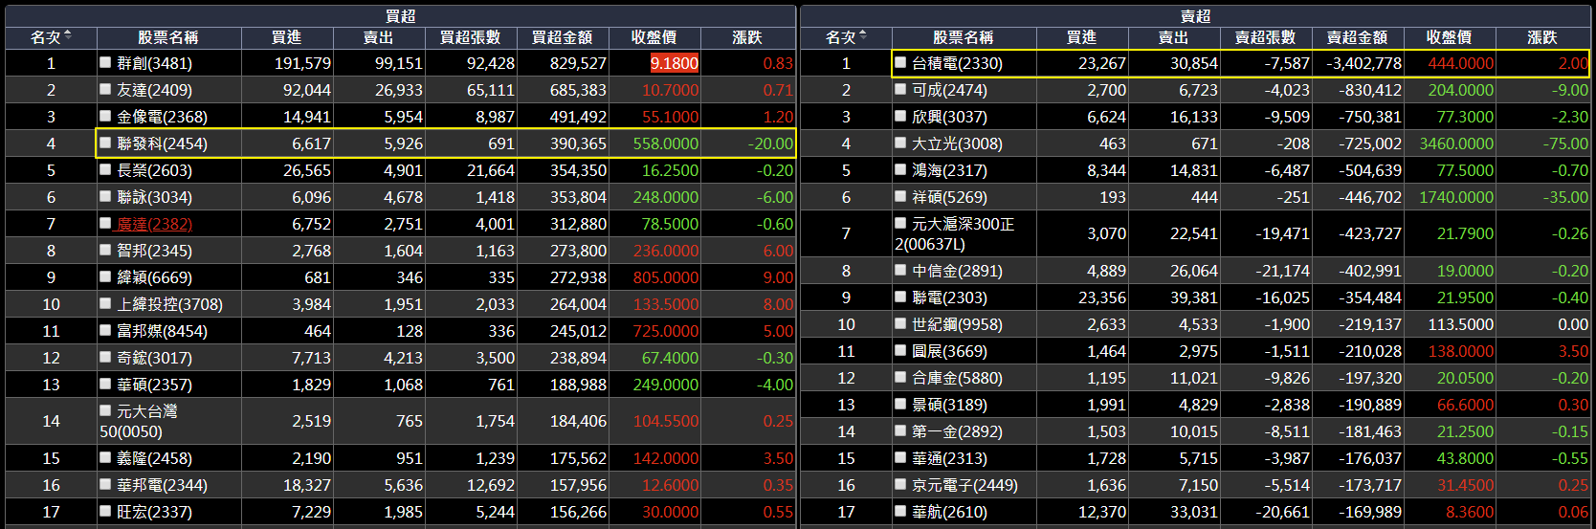Click the 買超 table 賣出 header
Viewport: 1596px width, 529px height.
[x=378, y=37]
